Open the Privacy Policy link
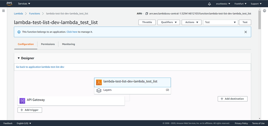This screenshot has width=268, height=126. (241, 123)
